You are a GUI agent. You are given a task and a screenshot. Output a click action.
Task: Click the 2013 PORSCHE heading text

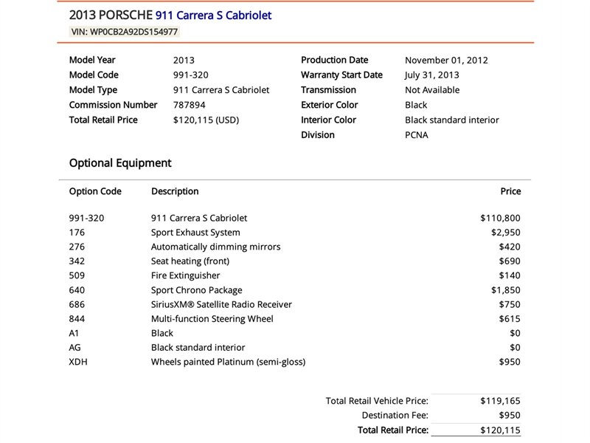click(x=111, y=15)
